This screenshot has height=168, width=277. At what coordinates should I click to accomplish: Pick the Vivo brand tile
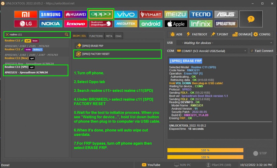tap(126, 14)
